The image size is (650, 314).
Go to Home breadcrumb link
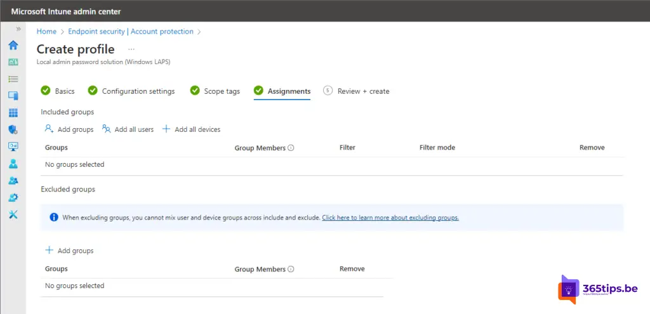point(46,32)
